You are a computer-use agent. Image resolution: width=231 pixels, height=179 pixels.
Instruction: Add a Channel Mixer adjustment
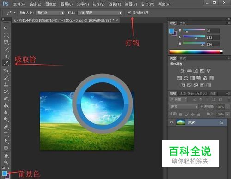point(205,78)
